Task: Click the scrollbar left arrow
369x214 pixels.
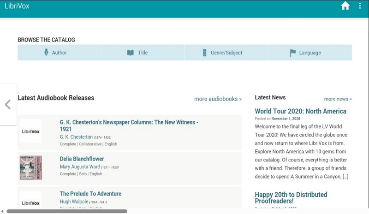Action: click(x=2, y=211)
